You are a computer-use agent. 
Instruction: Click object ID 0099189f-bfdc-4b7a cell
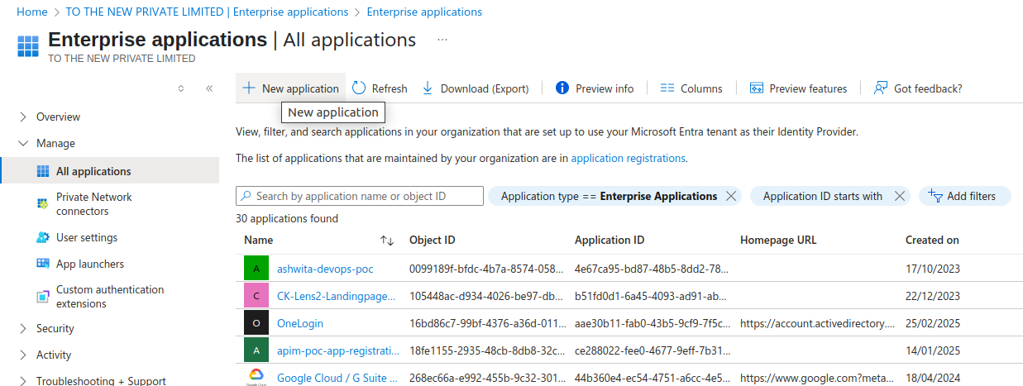(486, 269)
